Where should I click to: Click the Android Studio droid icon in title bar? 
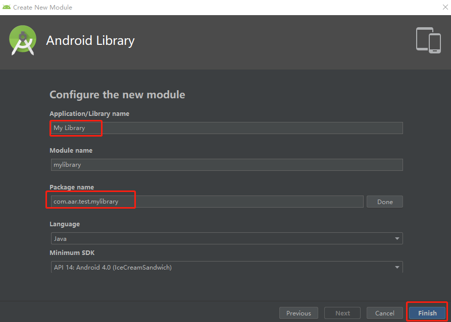point(7,7)
